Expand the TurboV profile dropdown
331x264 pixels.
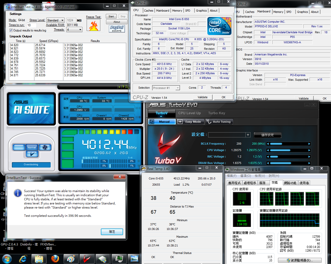tap(248, 135)
